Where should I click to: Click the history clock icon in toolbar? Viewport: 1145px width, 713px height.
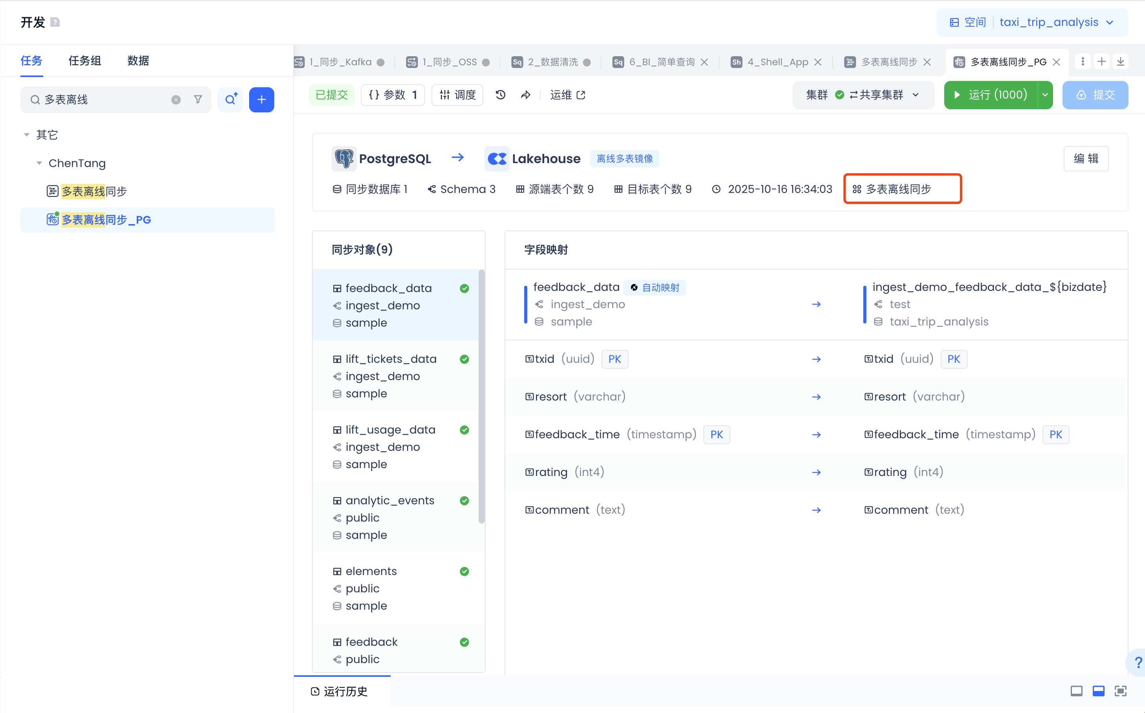(501, 95)
